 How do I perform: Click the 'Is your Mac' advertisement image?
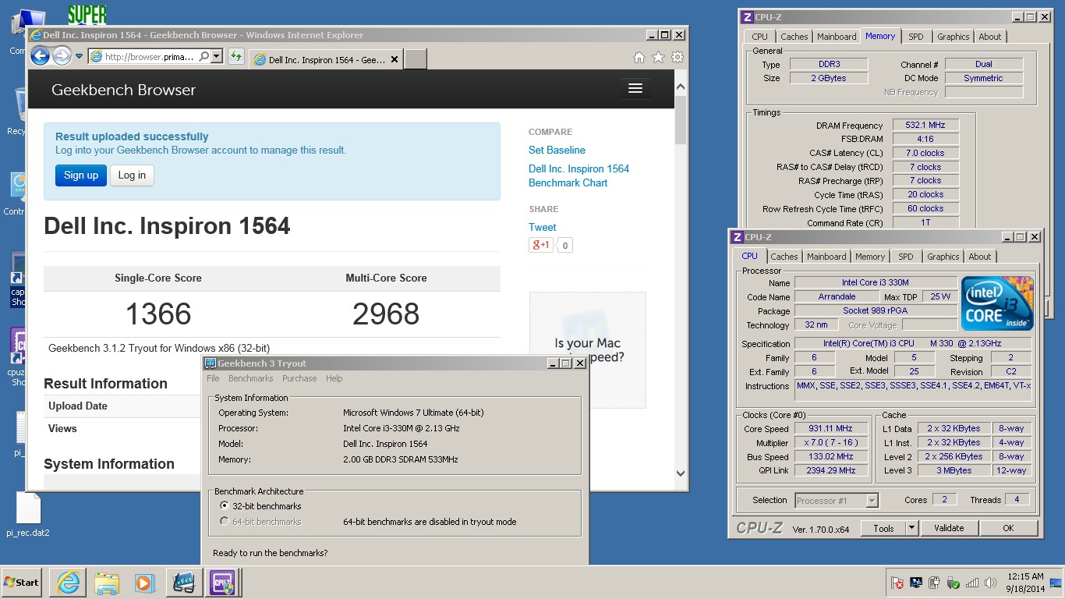587,349
